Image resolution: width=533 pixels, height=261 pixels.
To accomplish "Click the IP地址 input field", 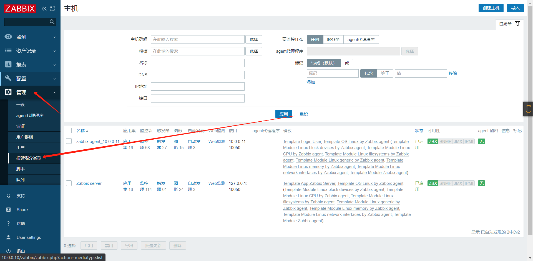I will pyautogui.click(x=198, y=86).
